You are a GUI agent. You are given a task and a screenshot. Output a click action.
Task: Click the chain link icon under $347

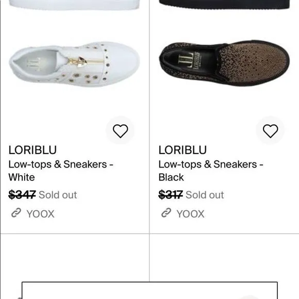pos(16,213)
